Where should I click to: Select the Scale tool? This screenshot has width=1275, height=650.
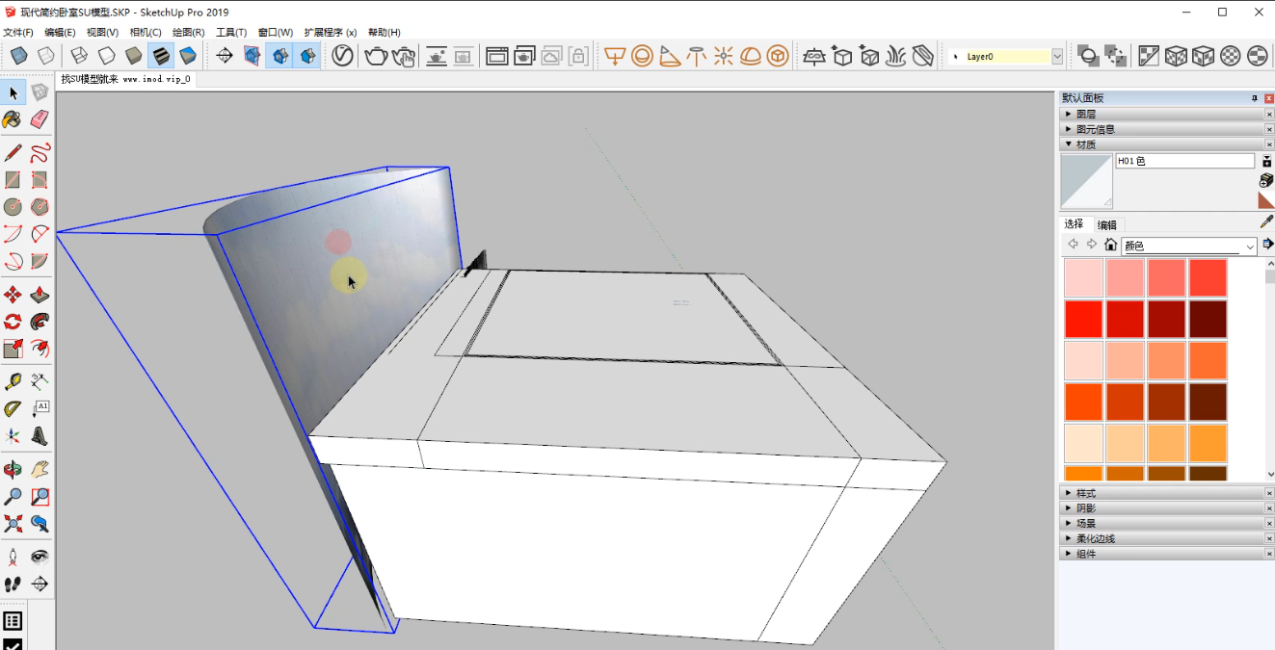click(13, 349)
